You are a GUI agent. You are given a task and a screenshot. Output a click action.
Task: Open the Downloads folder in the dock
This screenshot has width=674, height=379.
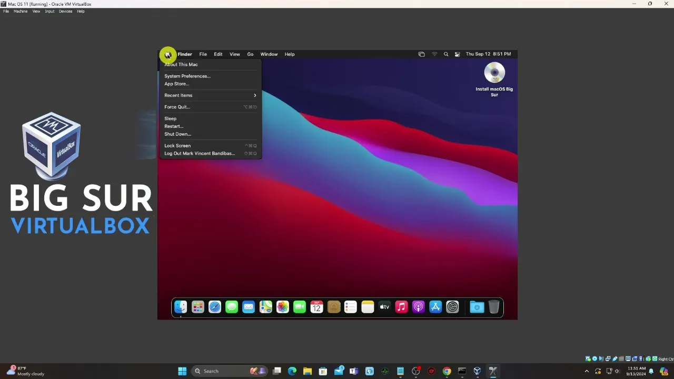(477, 307)
